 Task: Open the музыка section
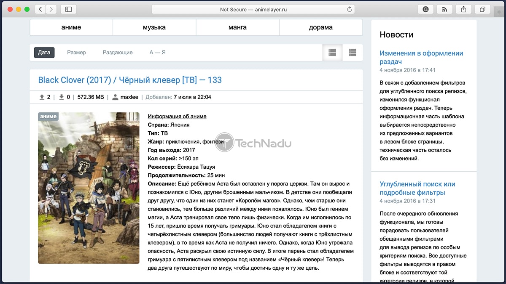coord(154,27)
